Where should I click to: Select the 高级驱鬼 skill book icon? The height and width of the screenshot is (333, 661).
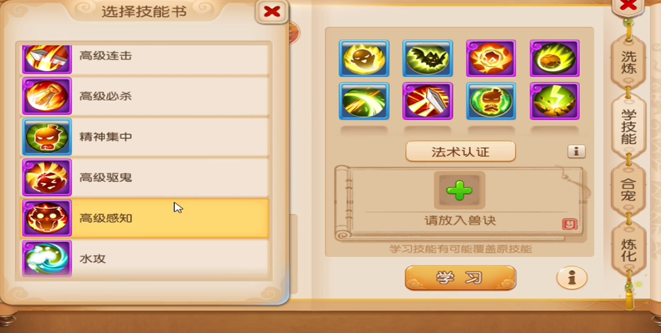coord(47,178)
